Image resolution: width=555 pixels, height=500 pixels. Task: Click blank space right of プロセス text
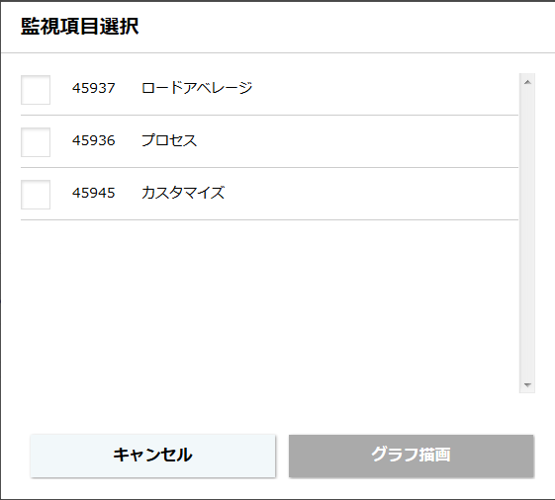tap(357, 142)
